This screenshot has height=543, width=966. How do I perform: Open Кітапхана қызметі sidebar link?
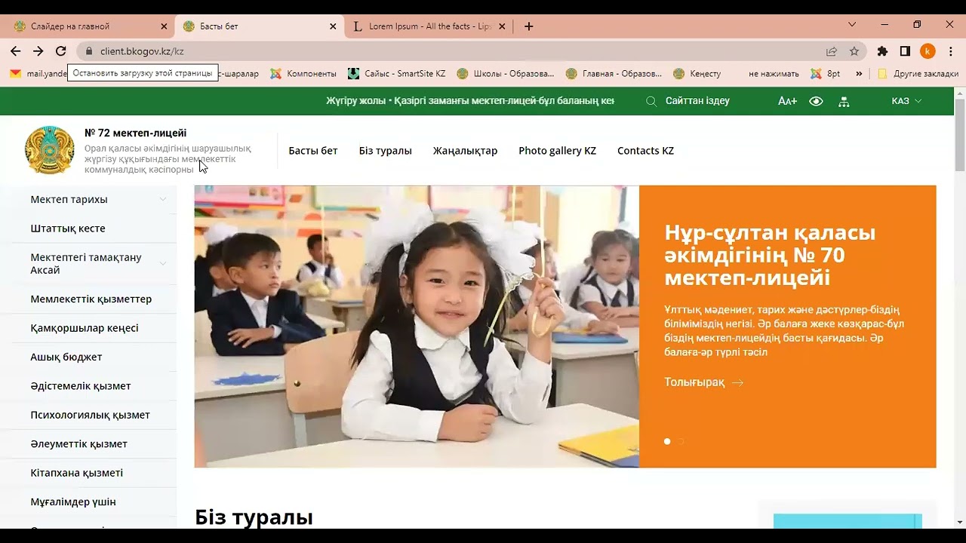(x=77, y=473)
